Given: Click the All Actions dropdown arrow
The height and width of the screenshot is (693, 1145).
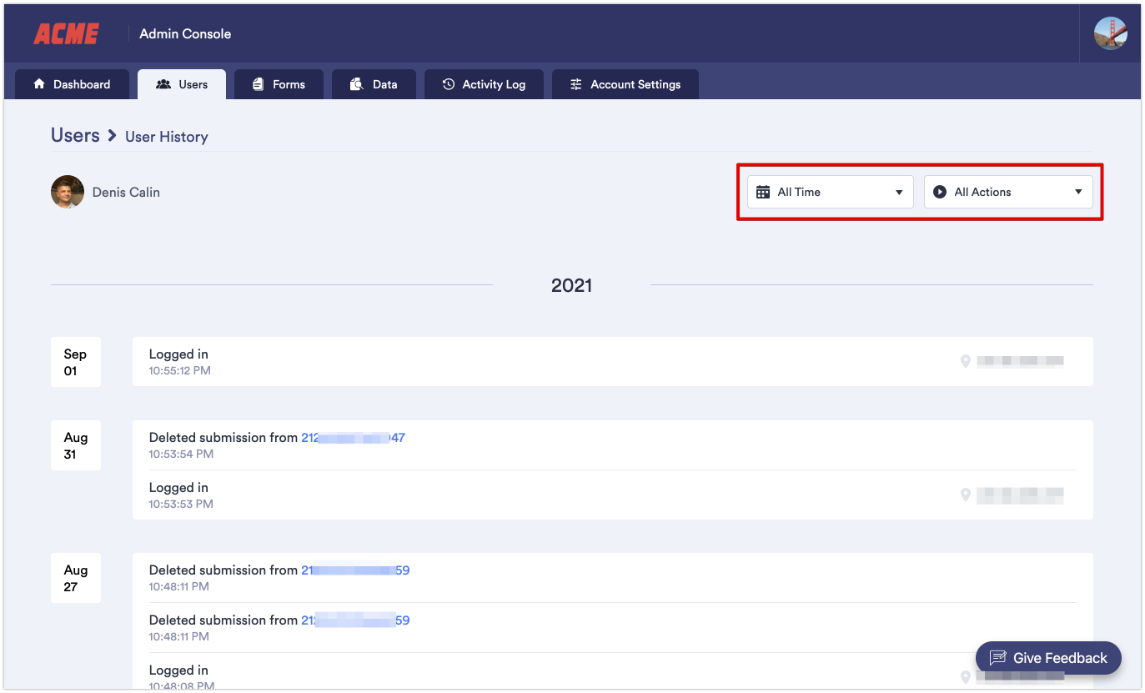Looking at the screenshot, I should pyautogui.click(x=1078, y=193).
